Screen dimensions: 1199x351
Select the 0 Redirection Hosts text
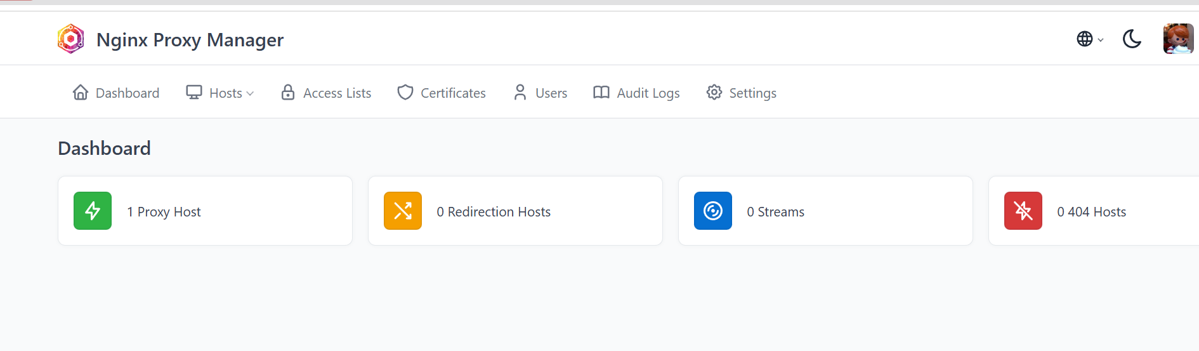pyautogui.click(x=494, y=212)
